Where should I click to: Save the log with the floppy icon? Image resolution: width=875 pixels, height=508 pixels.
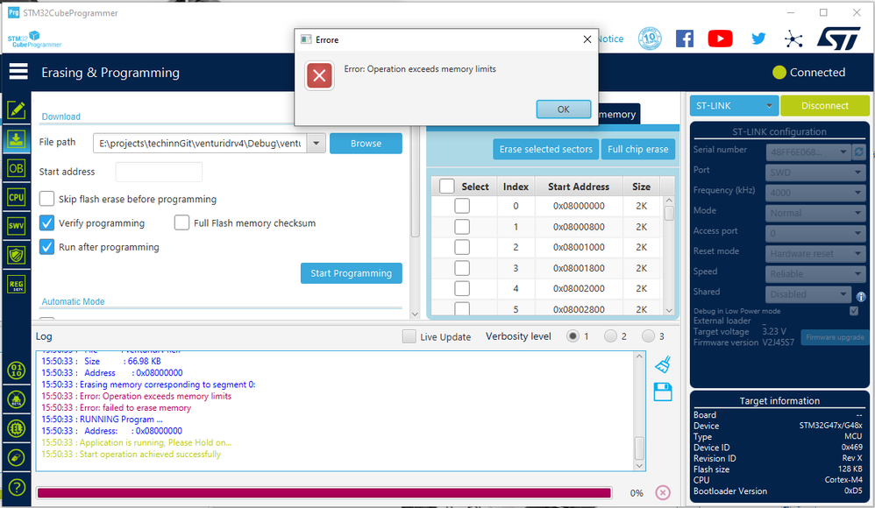pyautogui.click(x=663, y=392)
